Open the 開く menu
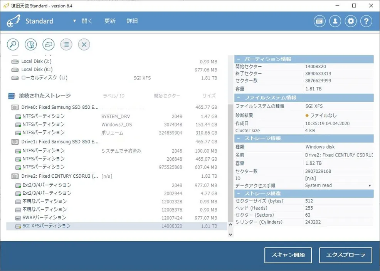This screenshot has height=271, width=380. pos(87,21)
